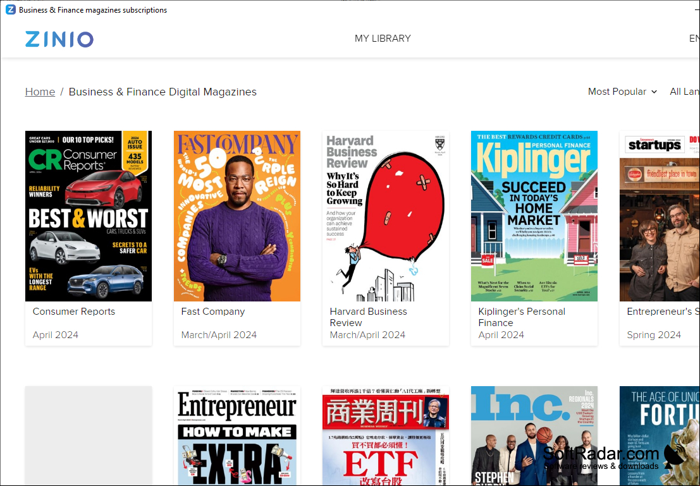Screen dimensions: 700x486
Task: Select the Spring 2024 issue date
Action: 654,335
